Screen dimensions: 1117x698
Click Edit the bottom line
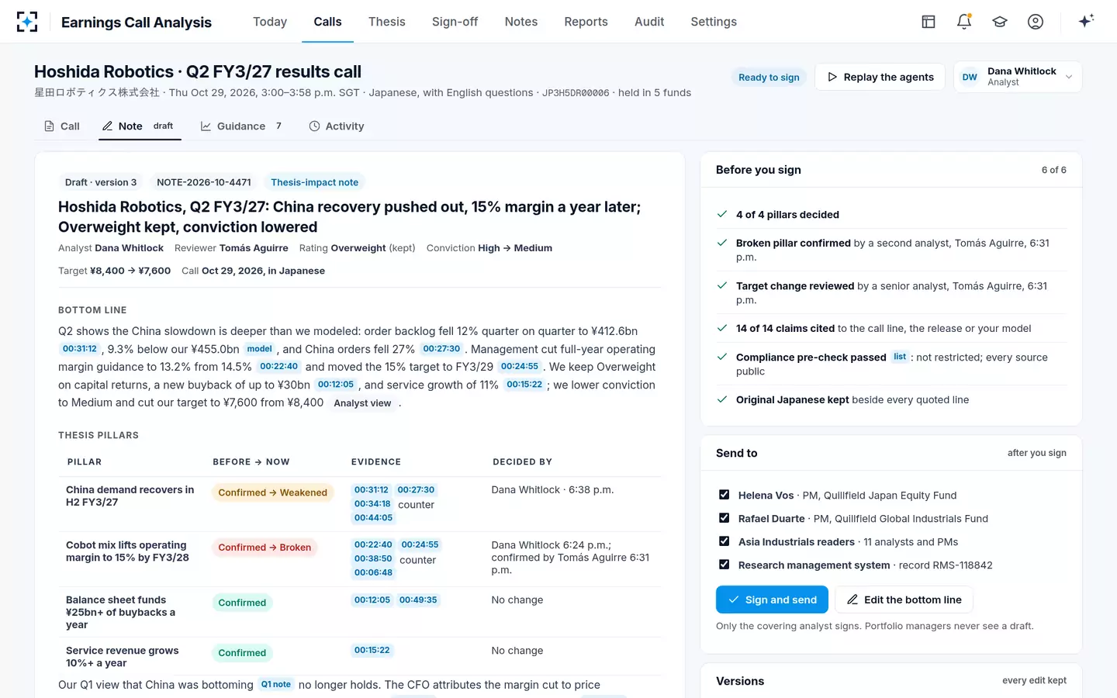pos(904,600)
